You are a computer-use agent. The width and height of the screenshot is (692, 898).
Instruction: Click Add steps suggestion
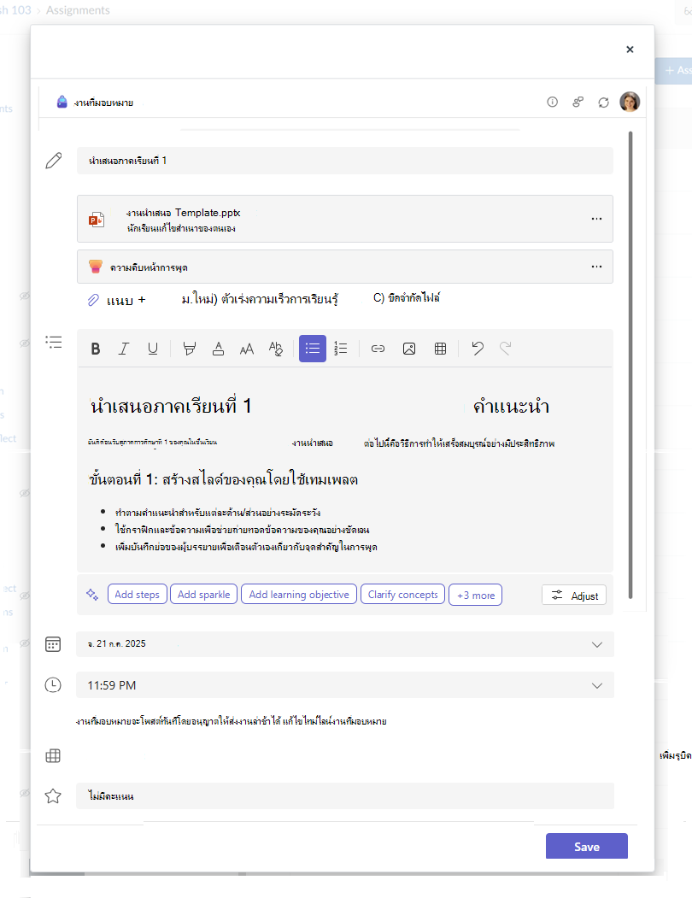(137, 595)
